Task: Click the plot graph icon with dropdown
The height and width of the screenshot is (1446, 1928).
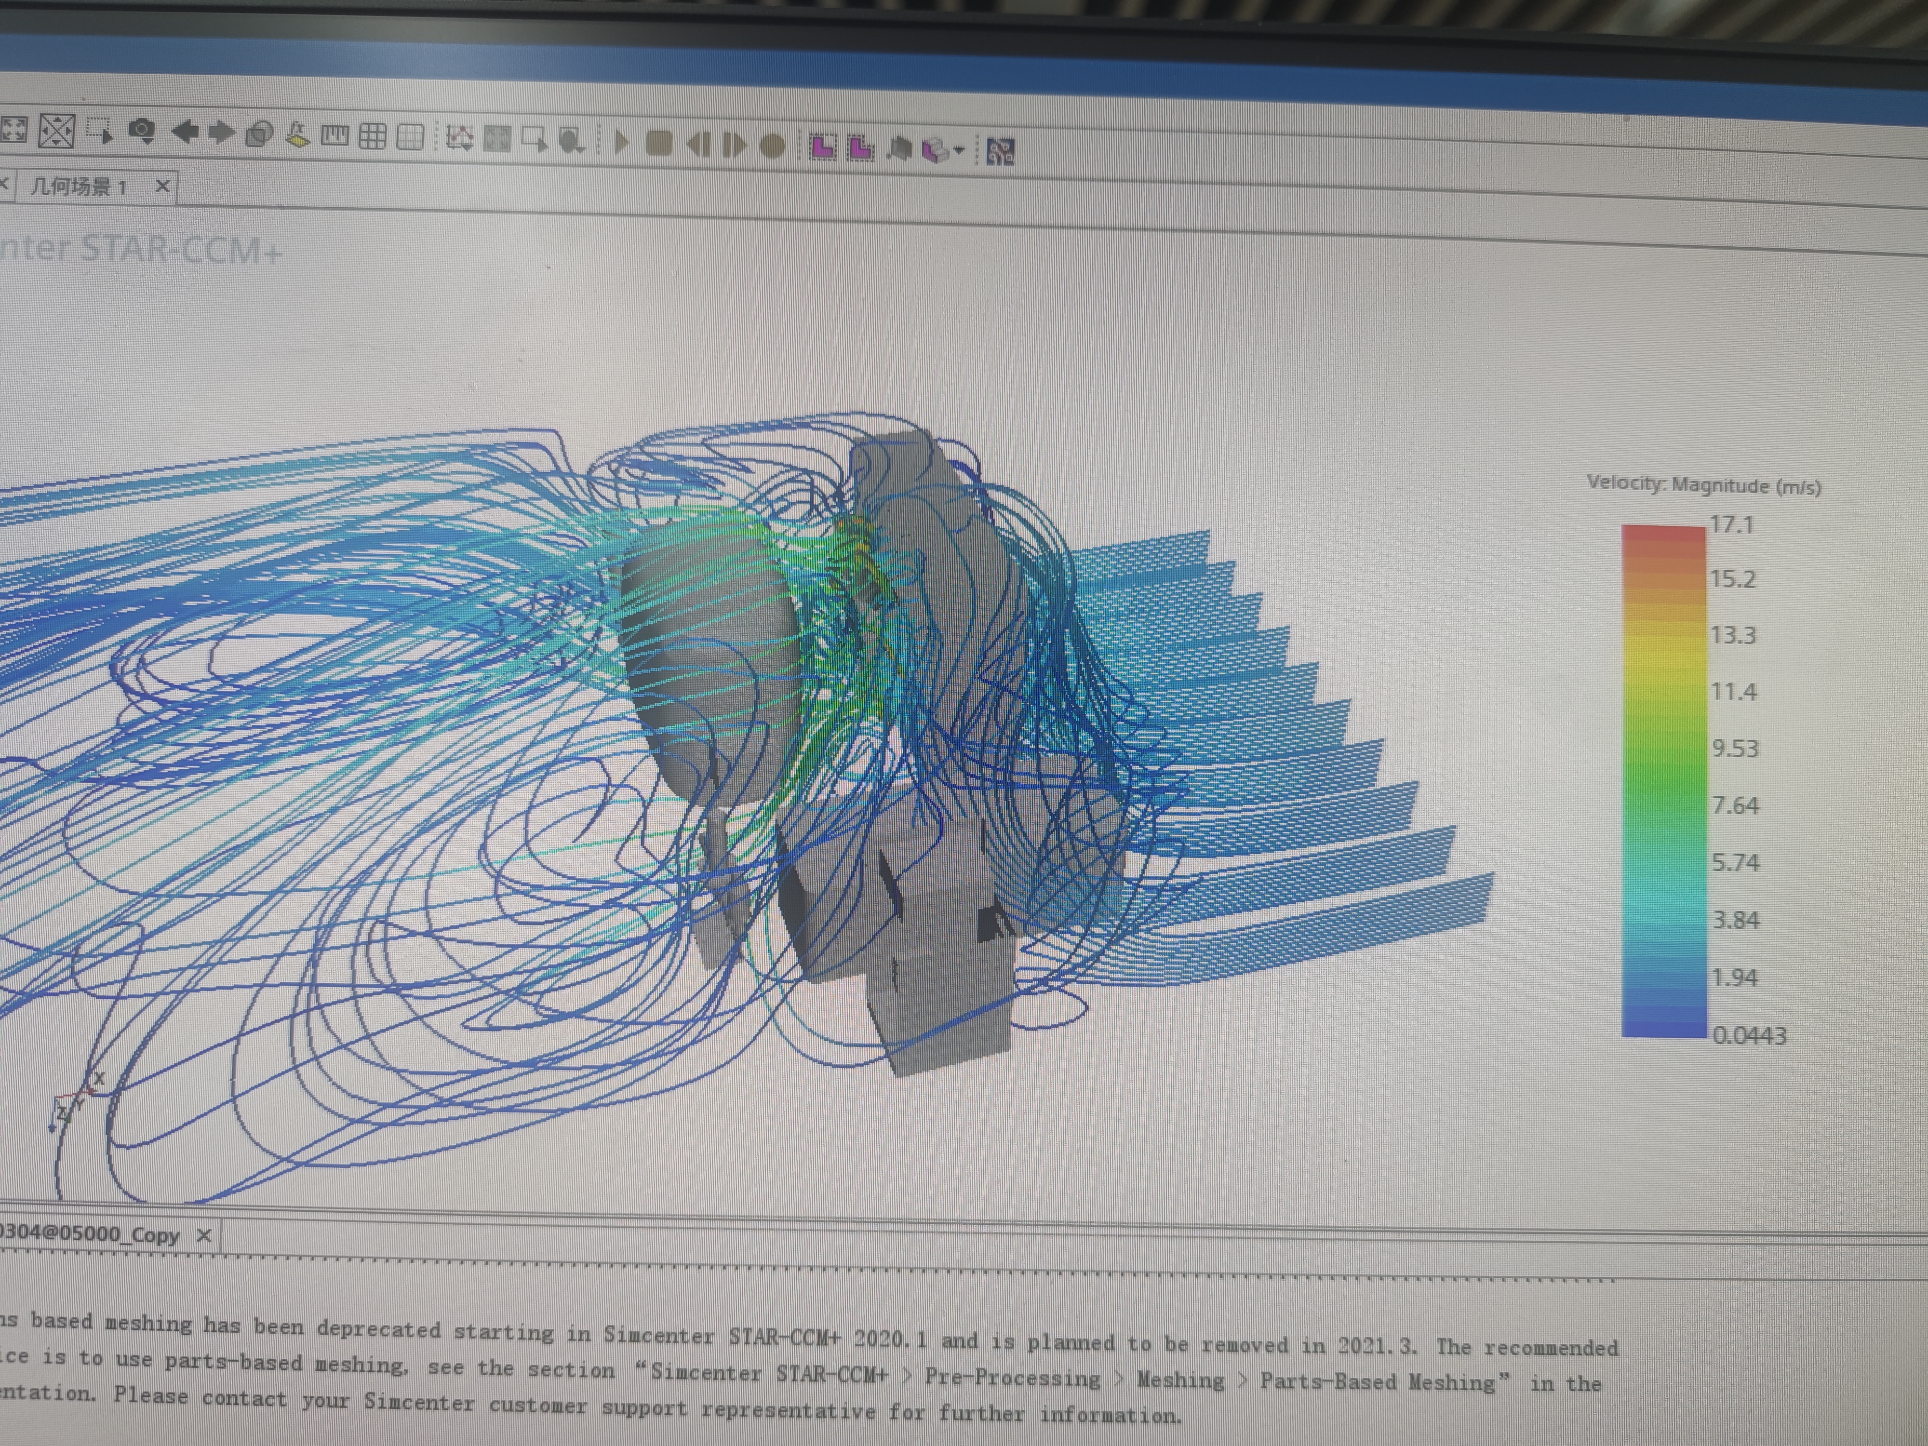Action: 459,138
